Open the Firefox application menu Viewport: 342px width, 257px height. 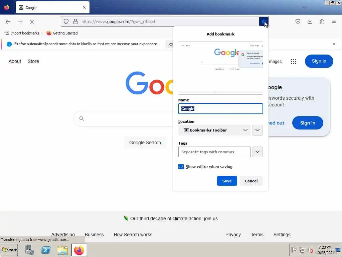pyautogui.click(x=334, y=21)
